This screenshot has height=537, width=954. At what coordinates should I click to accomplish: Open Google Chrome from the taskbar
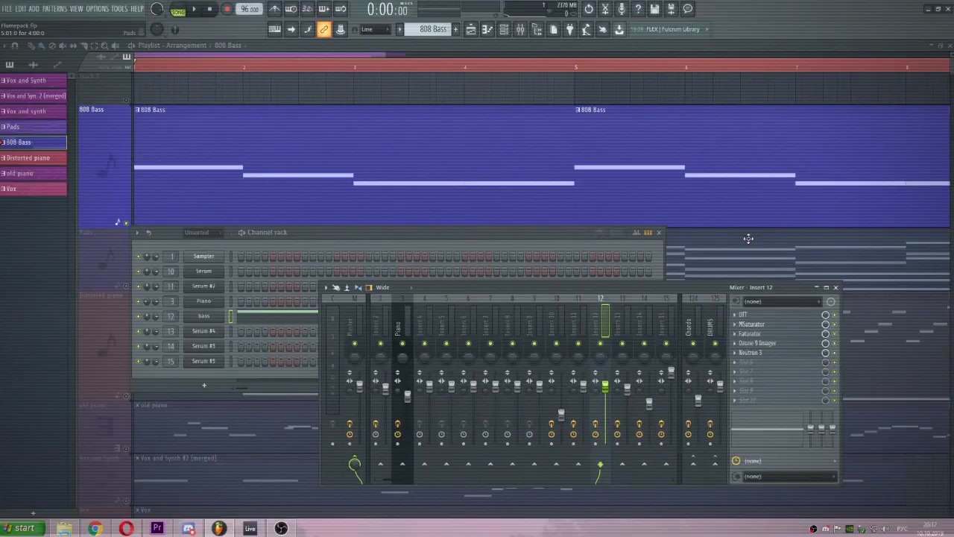coord(95,528)
